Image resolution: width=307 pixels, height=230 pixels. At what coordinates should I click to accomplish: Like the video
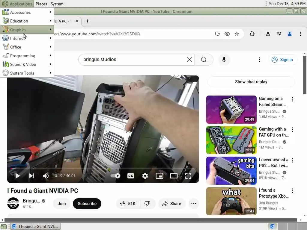(x=128, y=204)
